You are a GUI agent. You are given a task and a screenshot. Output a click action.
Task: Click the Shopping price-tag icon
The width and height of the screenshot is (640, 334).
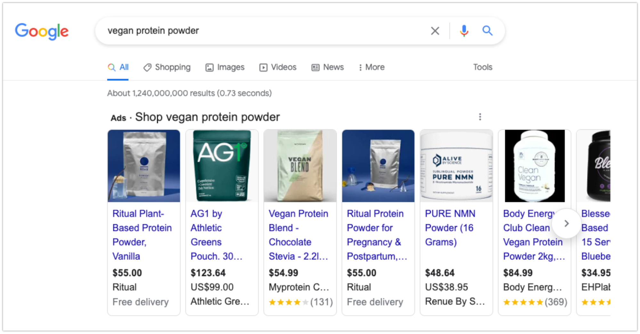(x=147, y=67)
